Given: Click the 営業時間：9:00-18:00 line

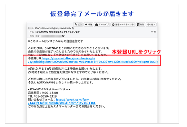Looking at the screenshot, I should point(43,93).
